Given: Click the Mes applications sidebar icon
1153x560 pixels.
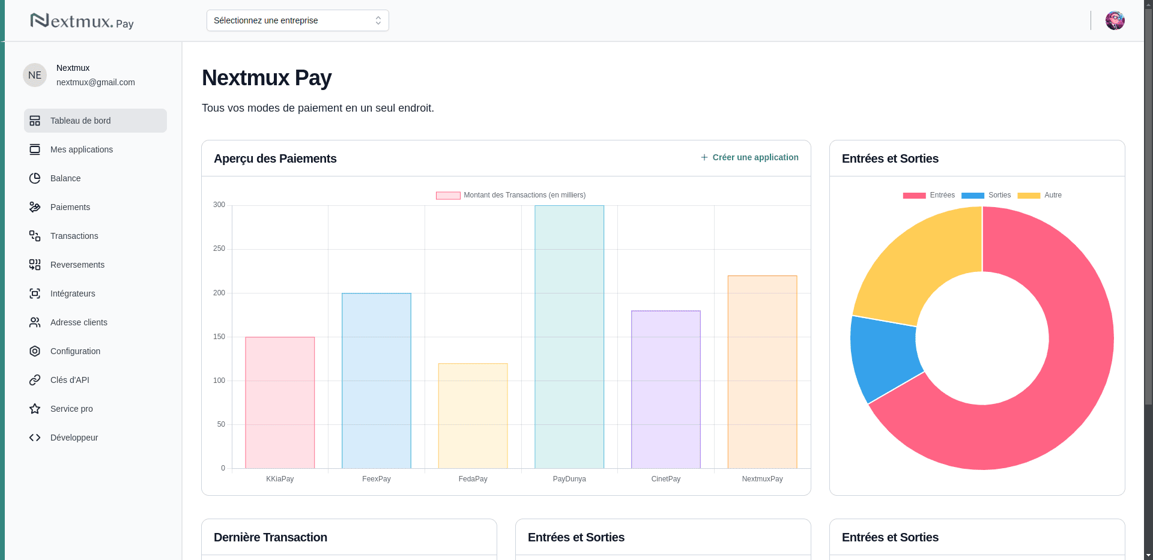Looking at the screenshot, I should [35, 149].
